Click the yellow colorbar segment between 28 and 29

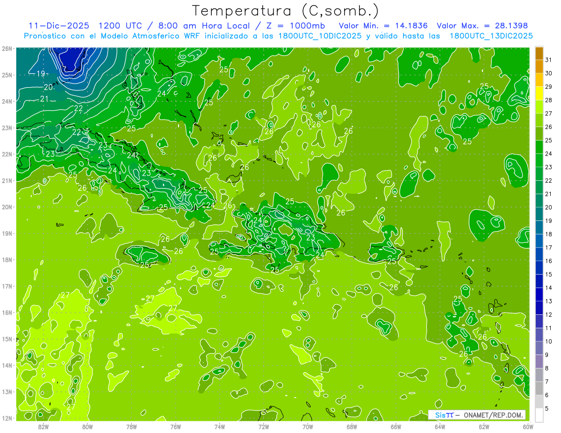point(539,93)
